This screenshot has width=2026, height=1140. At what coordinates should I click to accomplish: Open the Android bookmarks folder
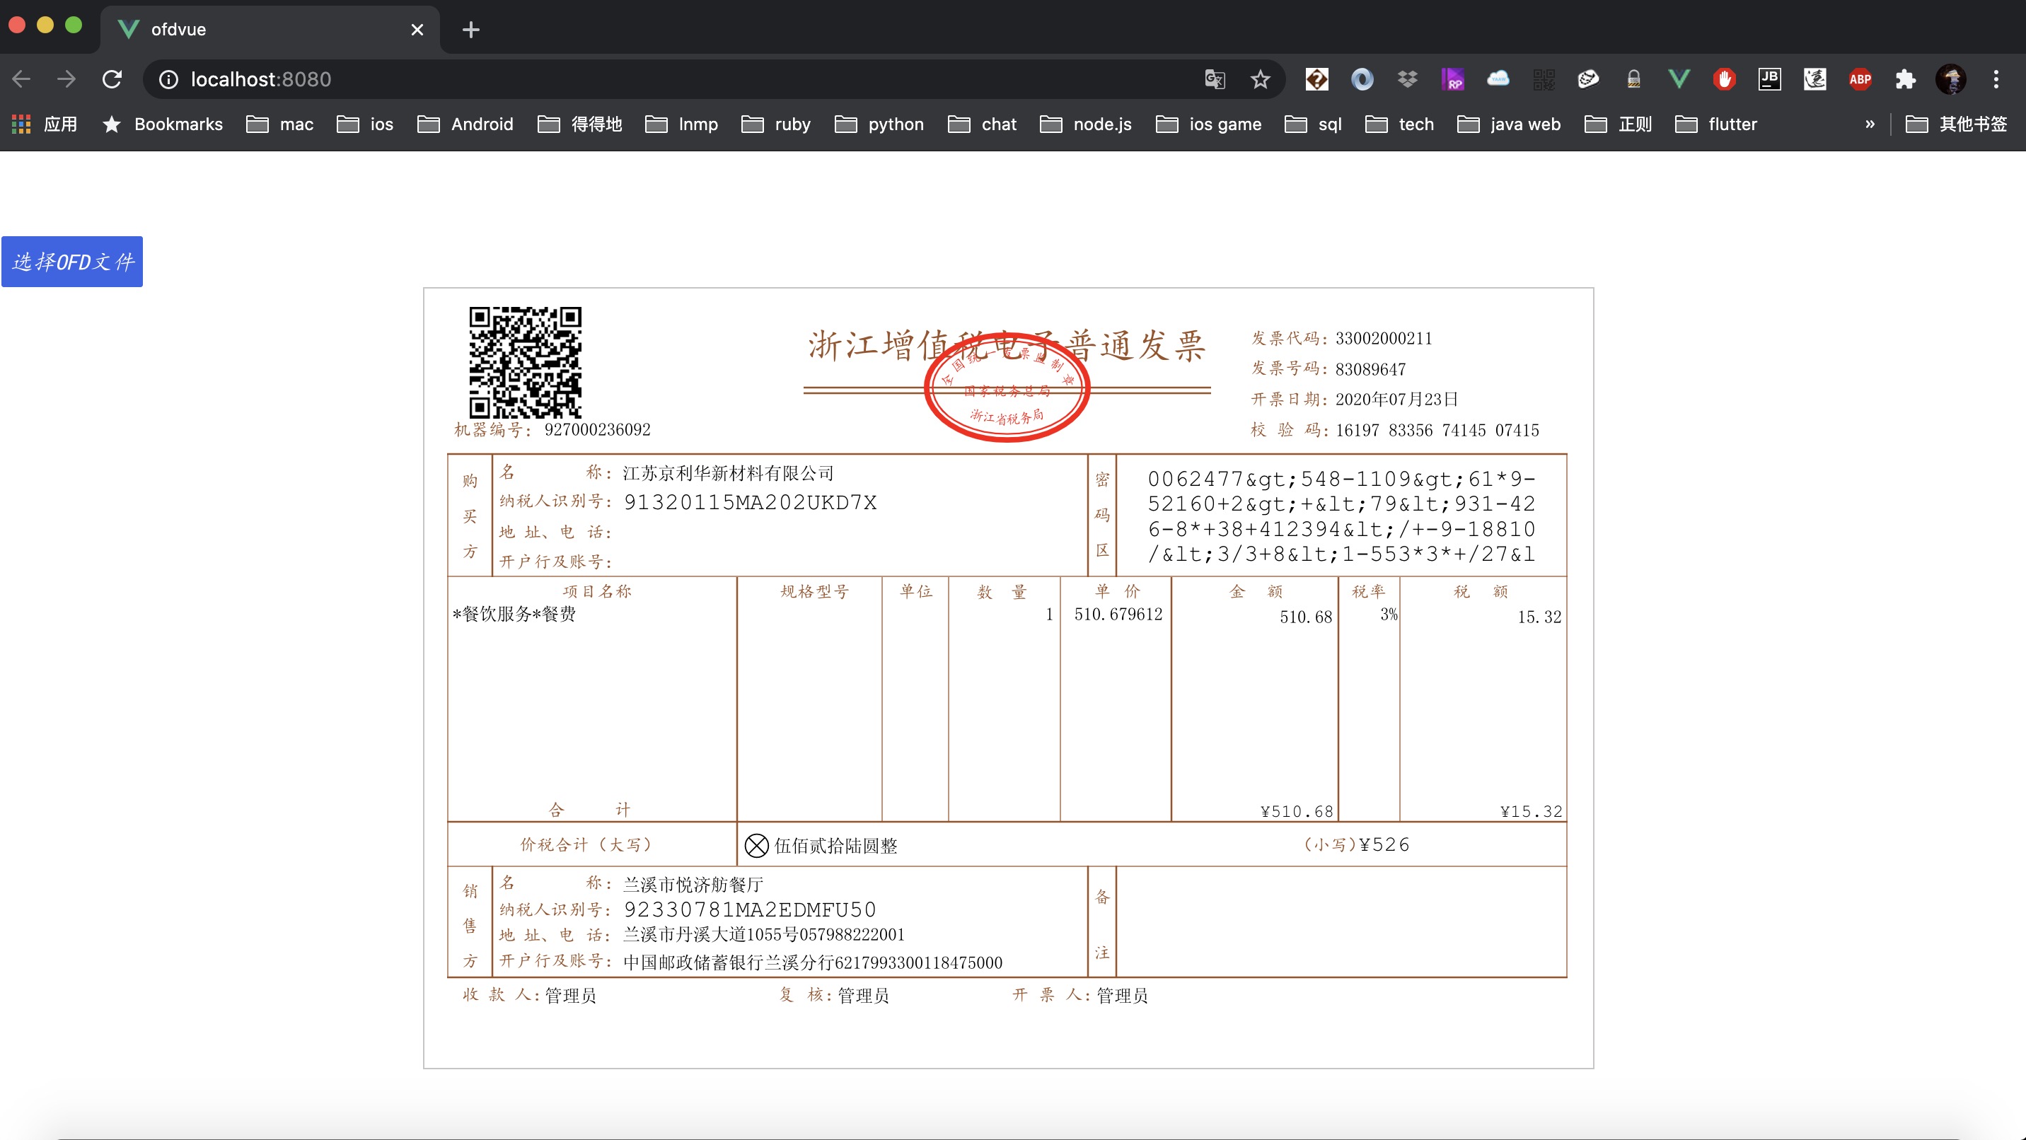tap(465, 124)
